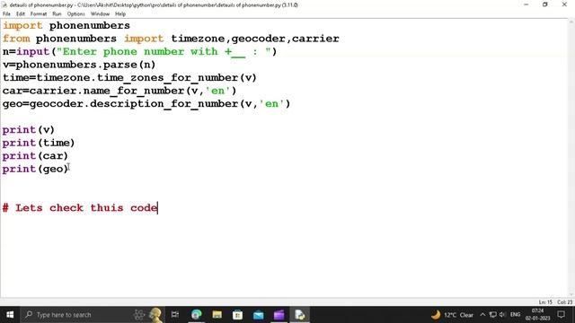Open the volume control in the tray
This screenshot has height=323, width=575.
pyautogui.click(x=502, y=315)
